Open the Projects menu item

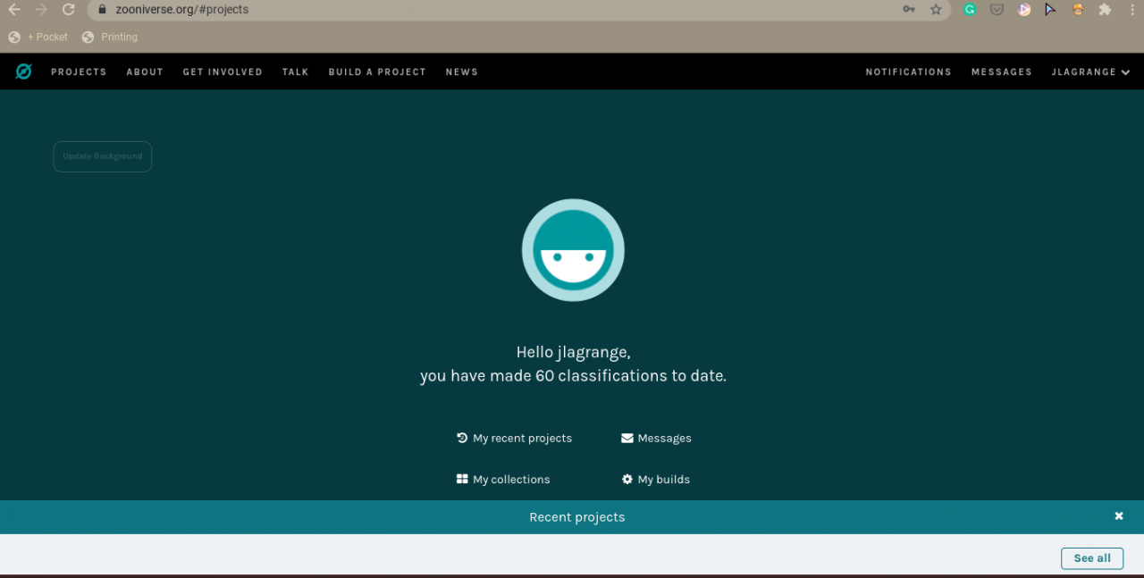point(79,72)
